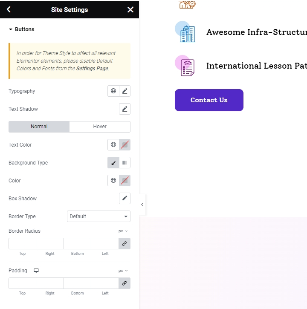This screenshot has height=309, width=307.
Task: Change Border Radius unit from px
Action: coord(123,231)
